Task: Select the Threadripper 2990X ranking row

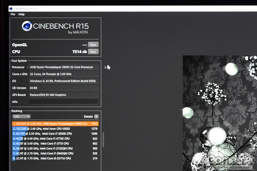Action: coord(55,124)
